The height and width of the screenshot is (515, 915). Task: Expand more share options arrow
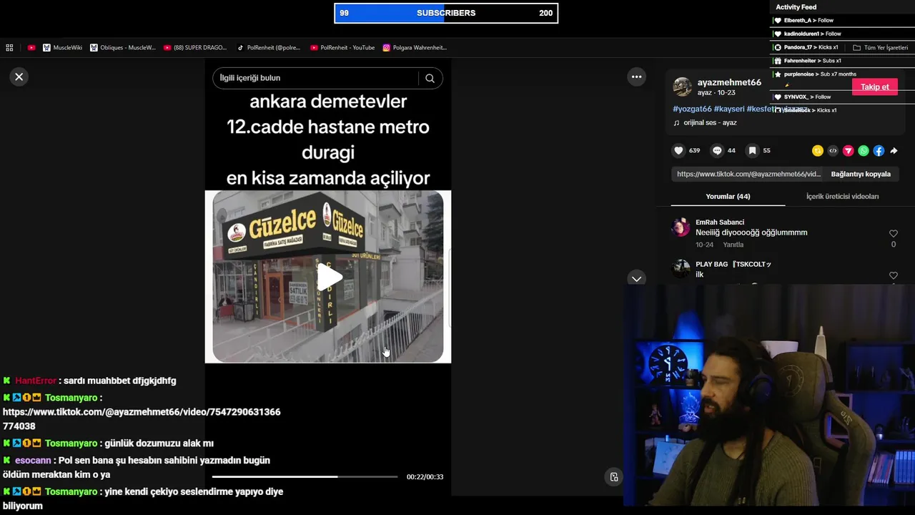point(894,150)
